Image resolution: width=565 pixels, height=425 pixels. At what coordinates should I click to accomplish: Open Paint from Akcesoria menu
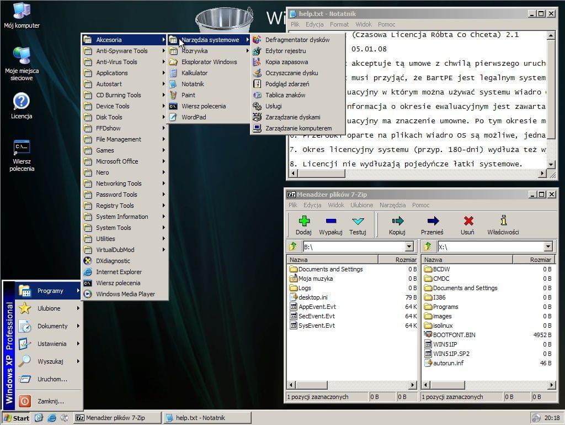[209, 95]
